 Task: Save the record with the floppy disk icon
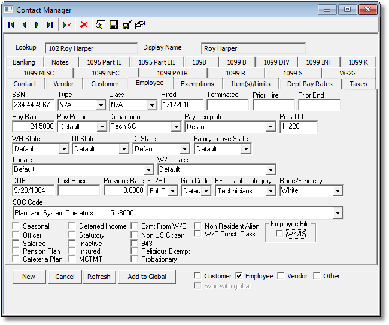[114, 25]
